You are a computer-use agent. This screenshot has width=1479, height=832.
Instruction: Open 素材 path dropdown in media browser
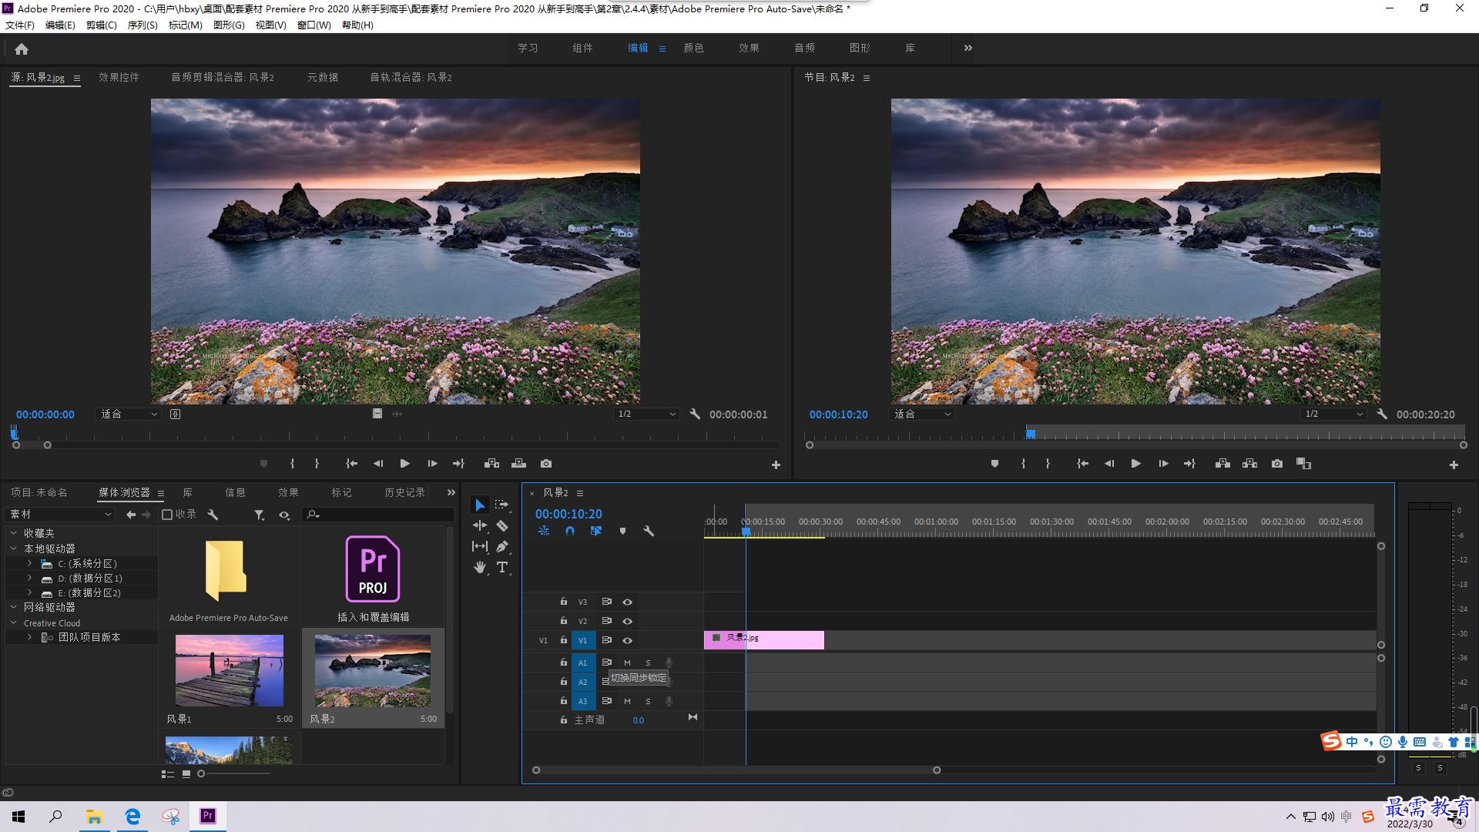click(x=60, y=515)
